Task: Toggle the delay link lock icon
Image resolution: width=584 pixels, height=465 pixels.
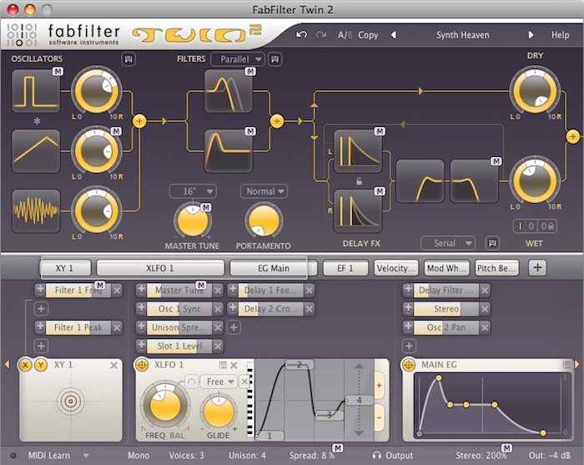Action: tap(359, 181)
